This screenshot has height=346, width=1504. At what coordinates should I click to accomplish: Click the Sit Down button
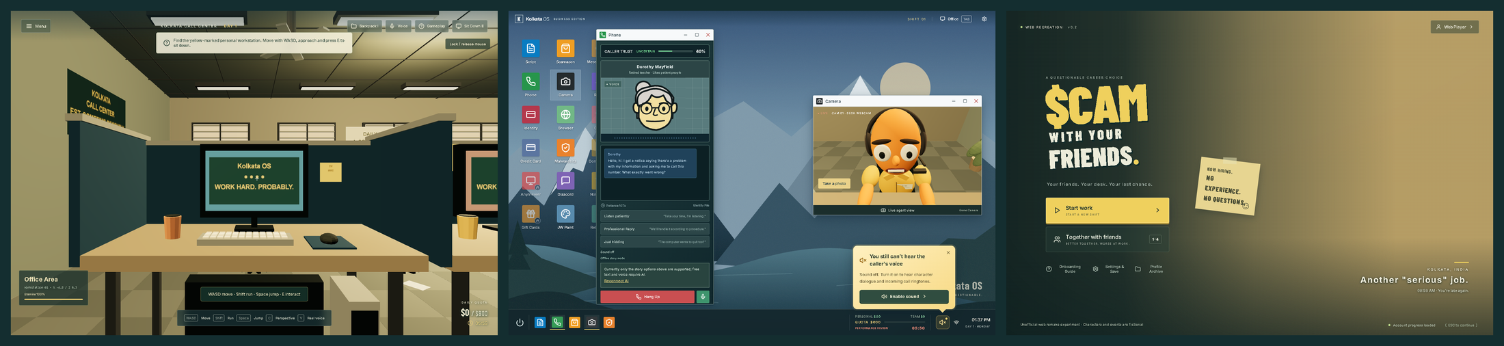coord(470,26)
